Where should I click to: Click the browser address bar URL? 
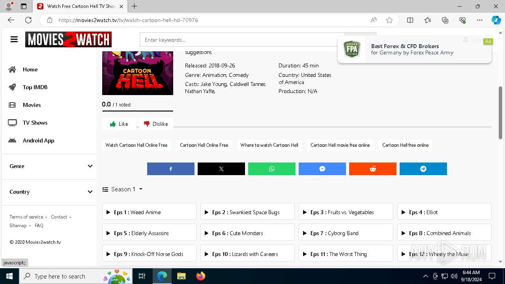click(128, 20)
